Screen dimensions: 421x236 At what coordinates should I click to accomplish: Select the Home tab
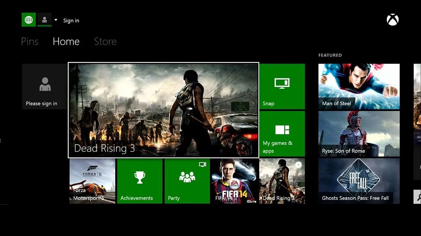click(x=66, y=42)
